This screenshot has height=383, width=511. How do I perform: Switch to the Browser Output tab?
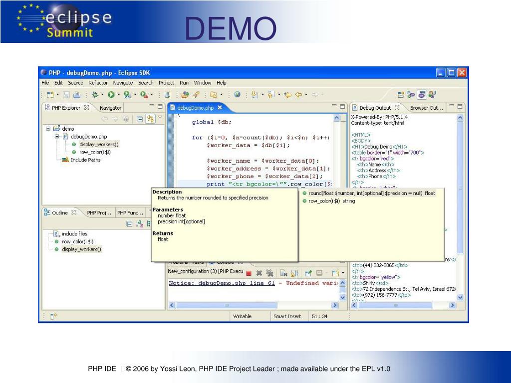[427, 108]
